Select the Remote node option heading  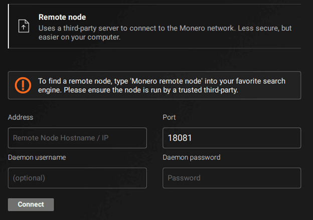(62, 18)
